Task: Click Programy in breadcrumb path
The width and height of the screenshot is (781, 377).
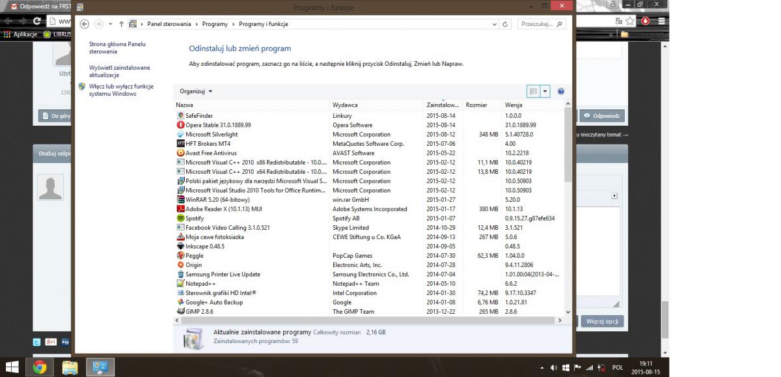Action: (215, 24)
